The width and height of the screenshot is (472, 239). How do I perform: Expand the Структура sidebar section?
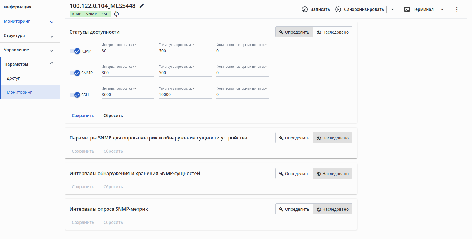pyautogui.click(x=29, y=36)
